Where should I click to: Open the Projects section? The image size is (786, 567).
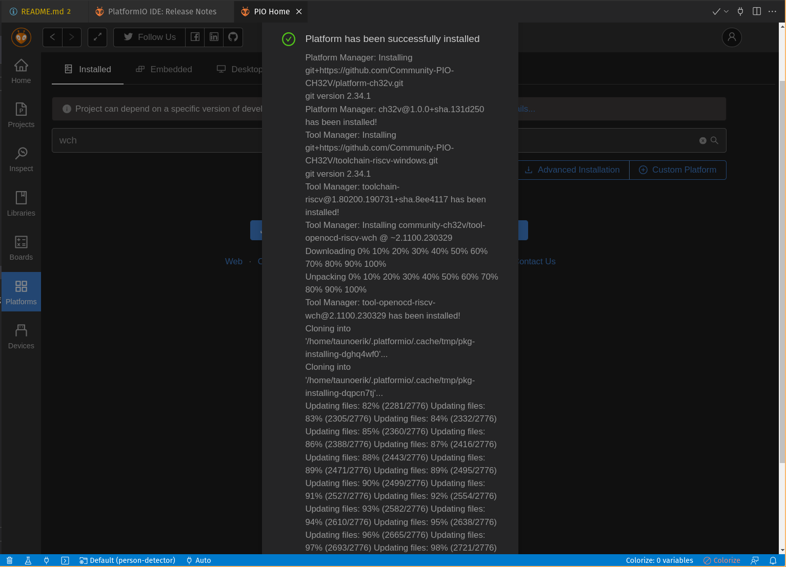21,115
